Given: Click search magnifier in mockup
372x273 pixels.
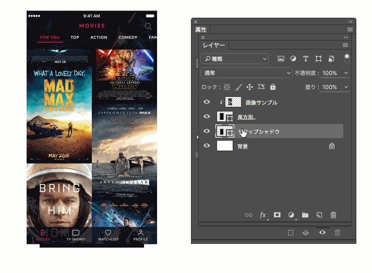Looking at the screenshot, I should pos(148,26).
